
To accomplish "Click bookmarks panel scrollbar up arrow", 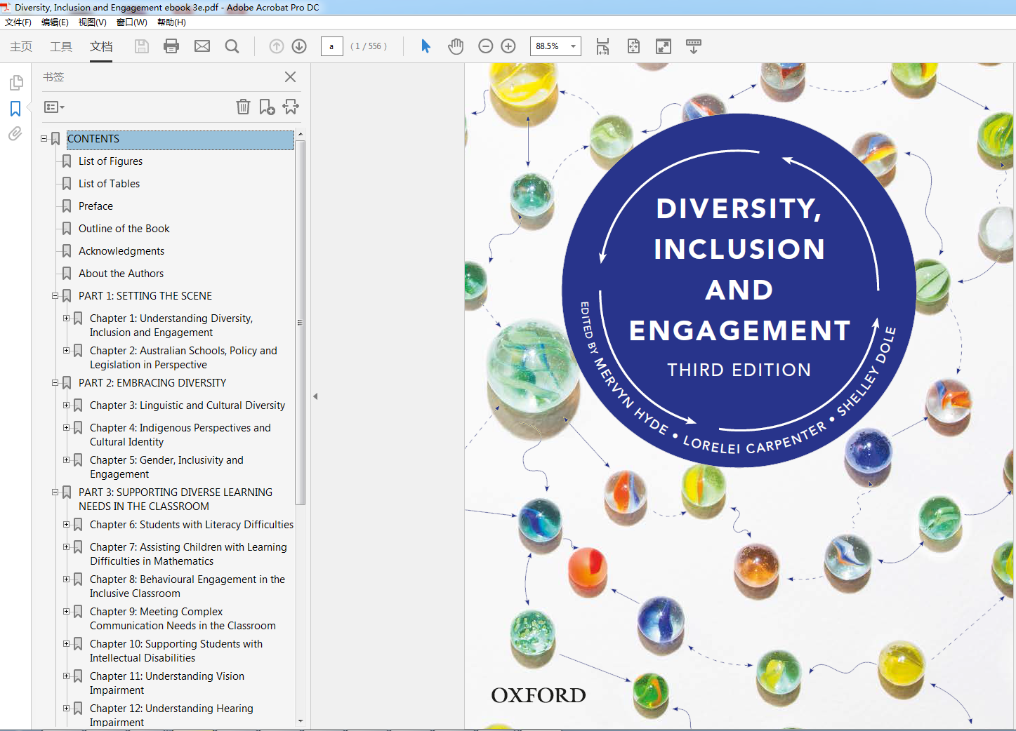I will coord(301,134).
